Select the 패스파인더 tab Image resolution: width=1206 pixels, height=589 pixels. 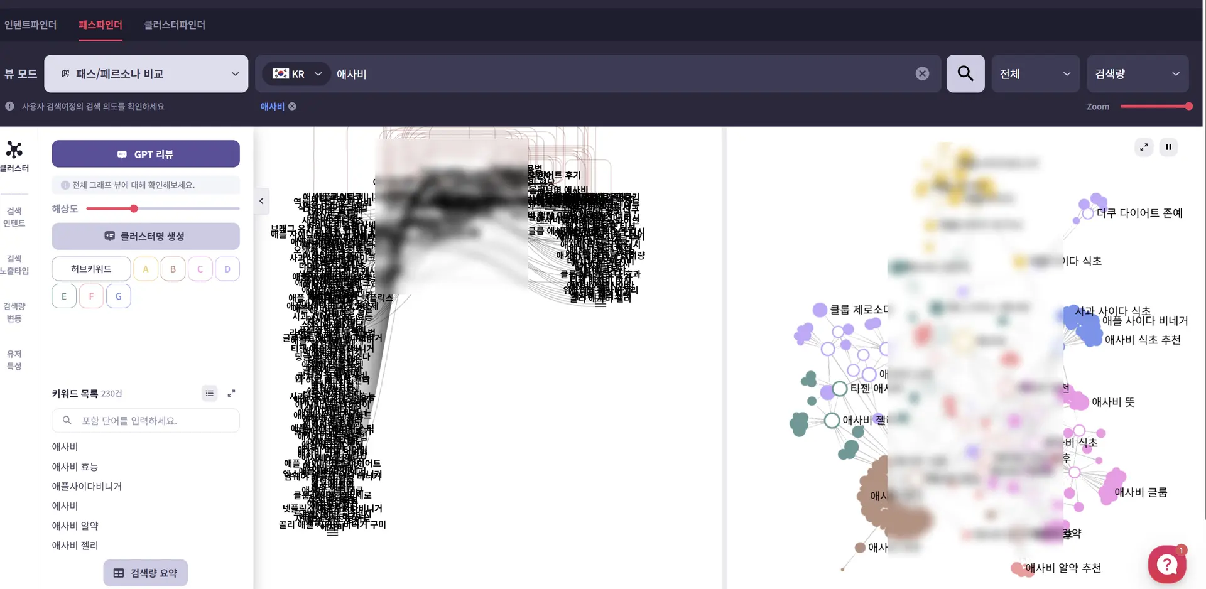[x=100, y=24]
